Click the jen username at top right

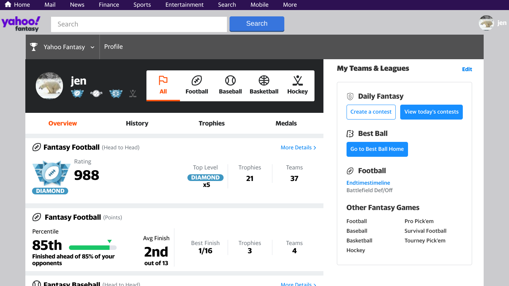click(x=502, y=23)
